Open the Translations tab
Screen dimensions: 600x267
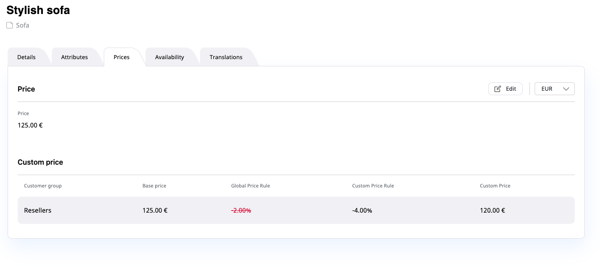pyautogui.click(x=226, y=57)
